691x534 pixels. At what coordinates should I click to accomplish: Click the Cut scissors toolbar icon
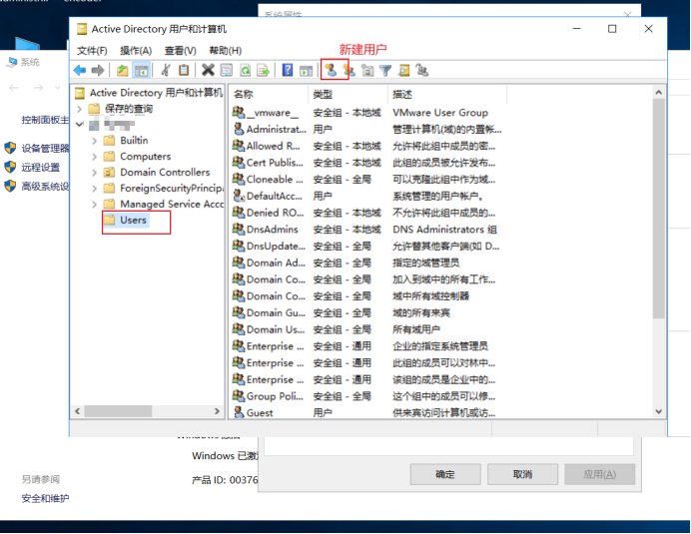pos(166,70)
